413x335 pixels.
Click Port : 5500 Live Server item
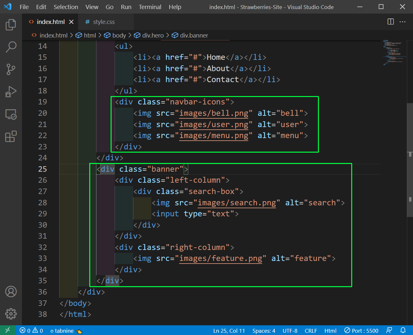pos(361,330)
